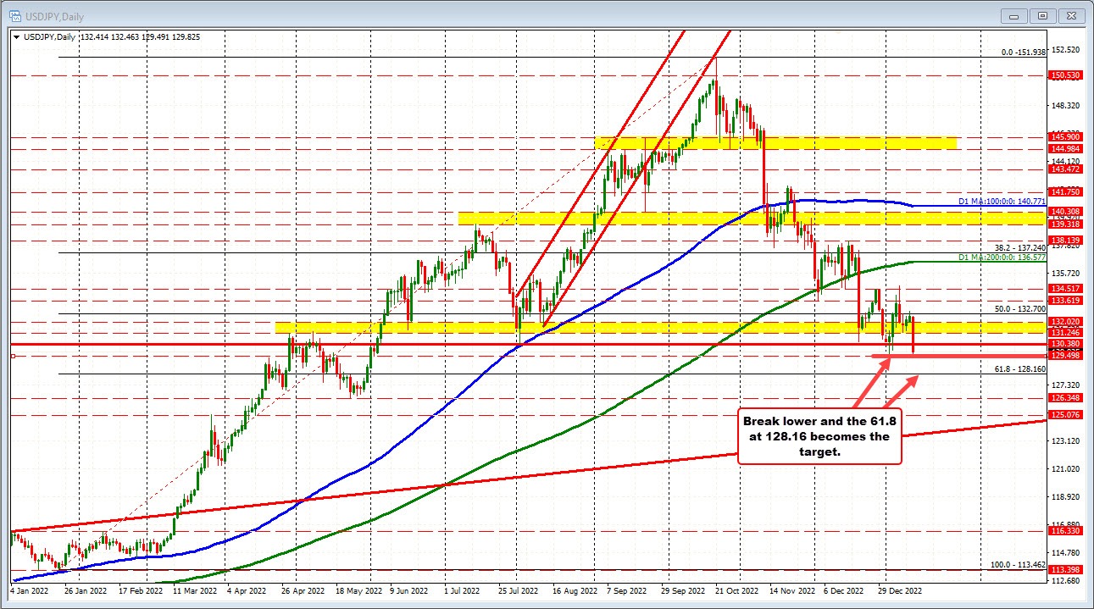Click the 112.680 price axis value

click(x=1066, y=580)
